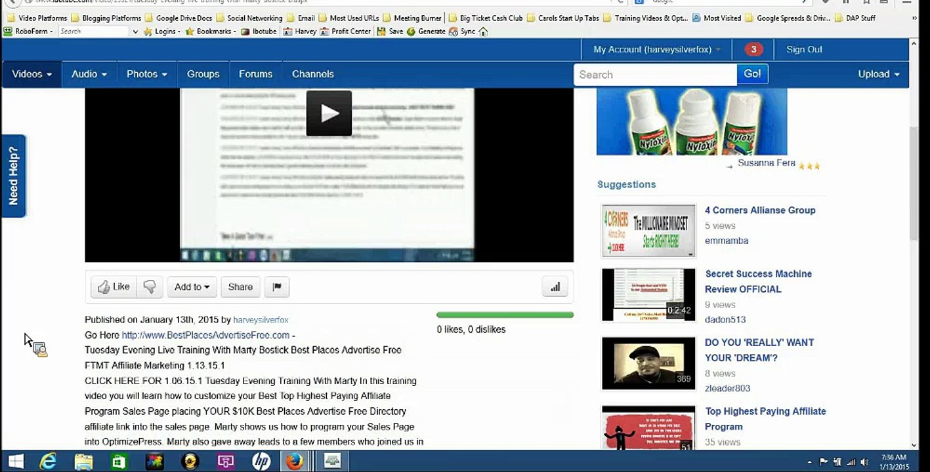Open Video Platforms bookmark folder
This screenshot has width=930, height=472.
[x=37, y=18]
